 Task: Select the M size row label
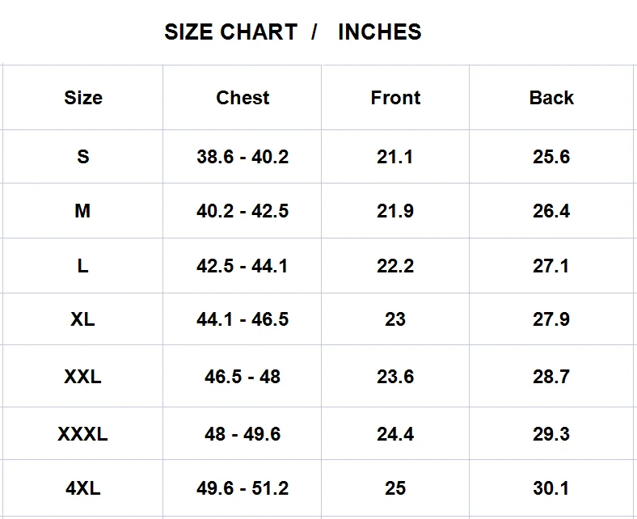point(82,211)
